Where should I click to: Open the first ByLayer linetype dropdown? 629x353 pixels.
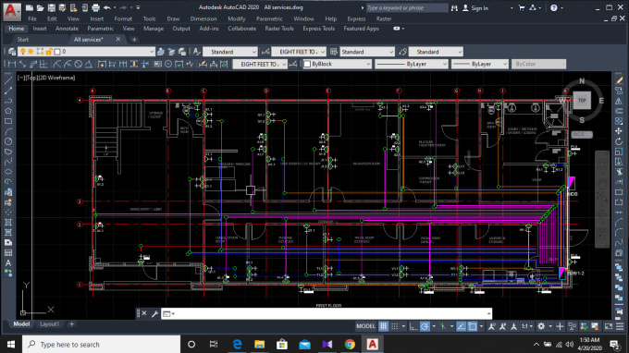[412, 64]
